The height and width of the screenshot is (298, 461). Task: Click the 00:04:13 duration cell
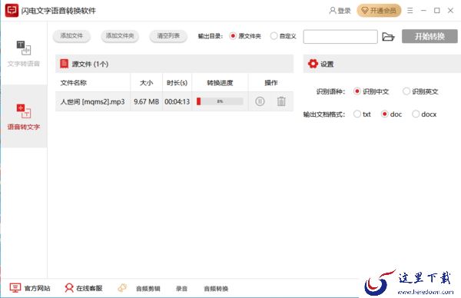(x=177, y=101)
